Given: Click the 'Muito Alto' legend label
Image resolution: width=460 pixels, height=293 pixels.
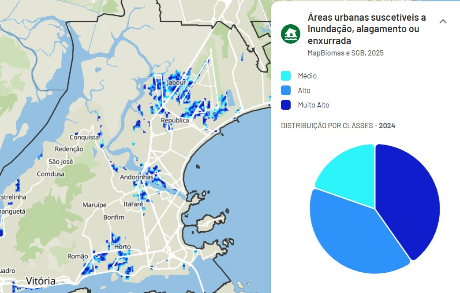Looking at the screenshot, I should coord(313,105).
